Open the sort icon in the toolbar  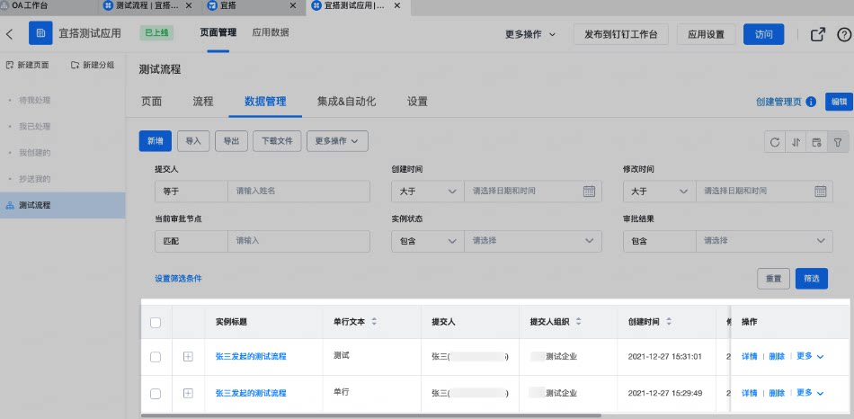click(x=796, y=143)
